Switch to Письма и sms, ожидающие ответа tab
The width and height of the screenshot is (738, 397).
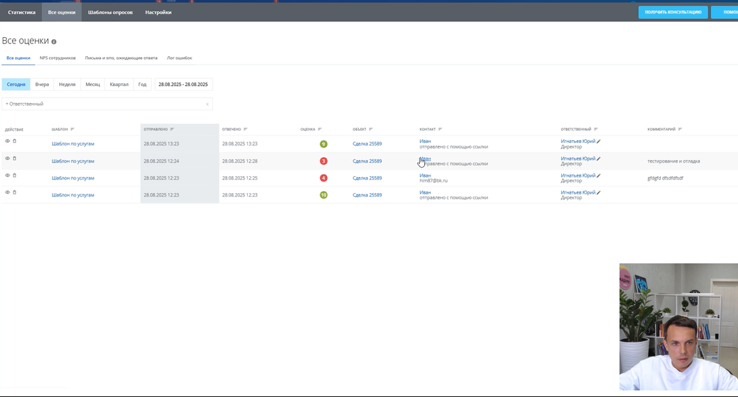(x=121, y=58)
